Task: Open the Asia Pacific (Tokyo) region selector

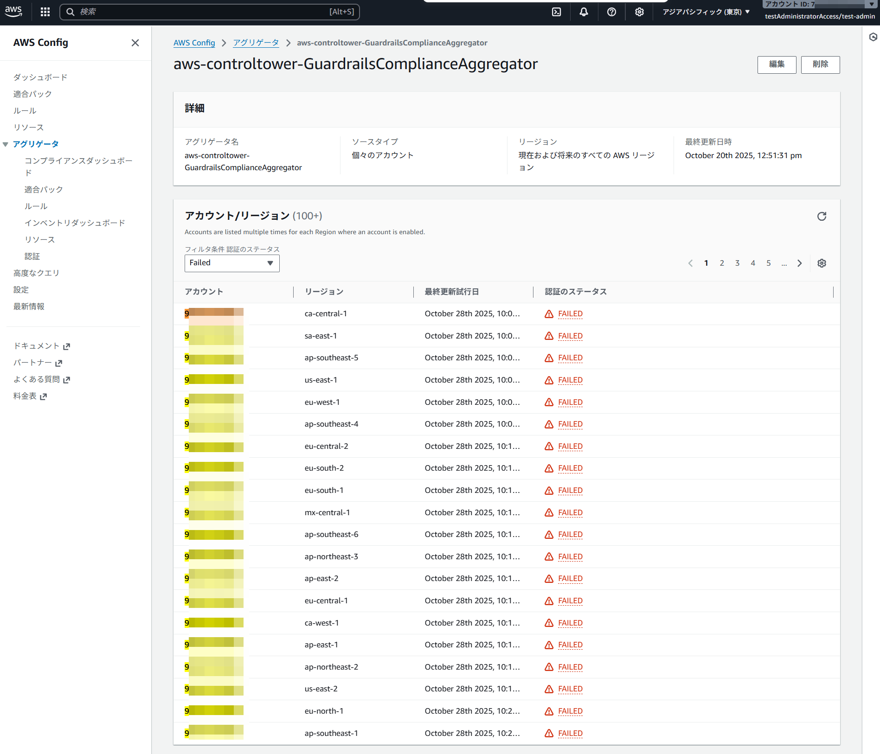Action: 706,12
